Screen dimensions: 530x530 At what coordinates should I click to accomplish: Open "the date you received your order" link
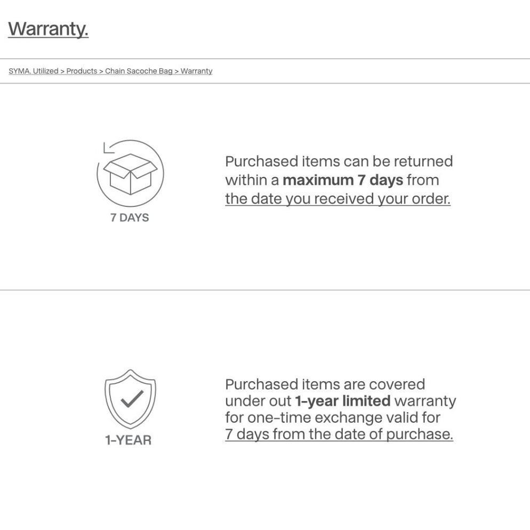338,199
